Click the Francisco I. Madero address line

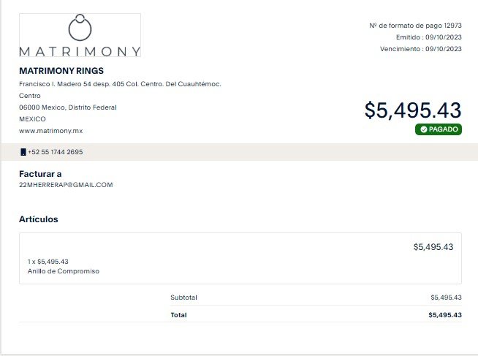point(120,84)
